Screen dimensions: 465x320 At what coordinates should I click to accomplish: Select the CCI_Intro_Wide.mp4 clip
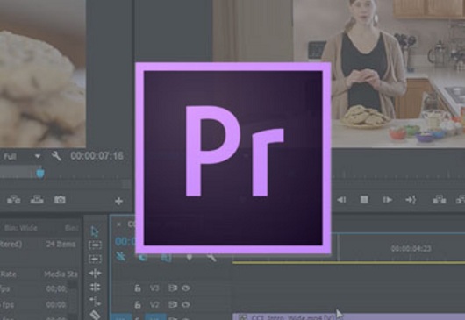(349, 316)
